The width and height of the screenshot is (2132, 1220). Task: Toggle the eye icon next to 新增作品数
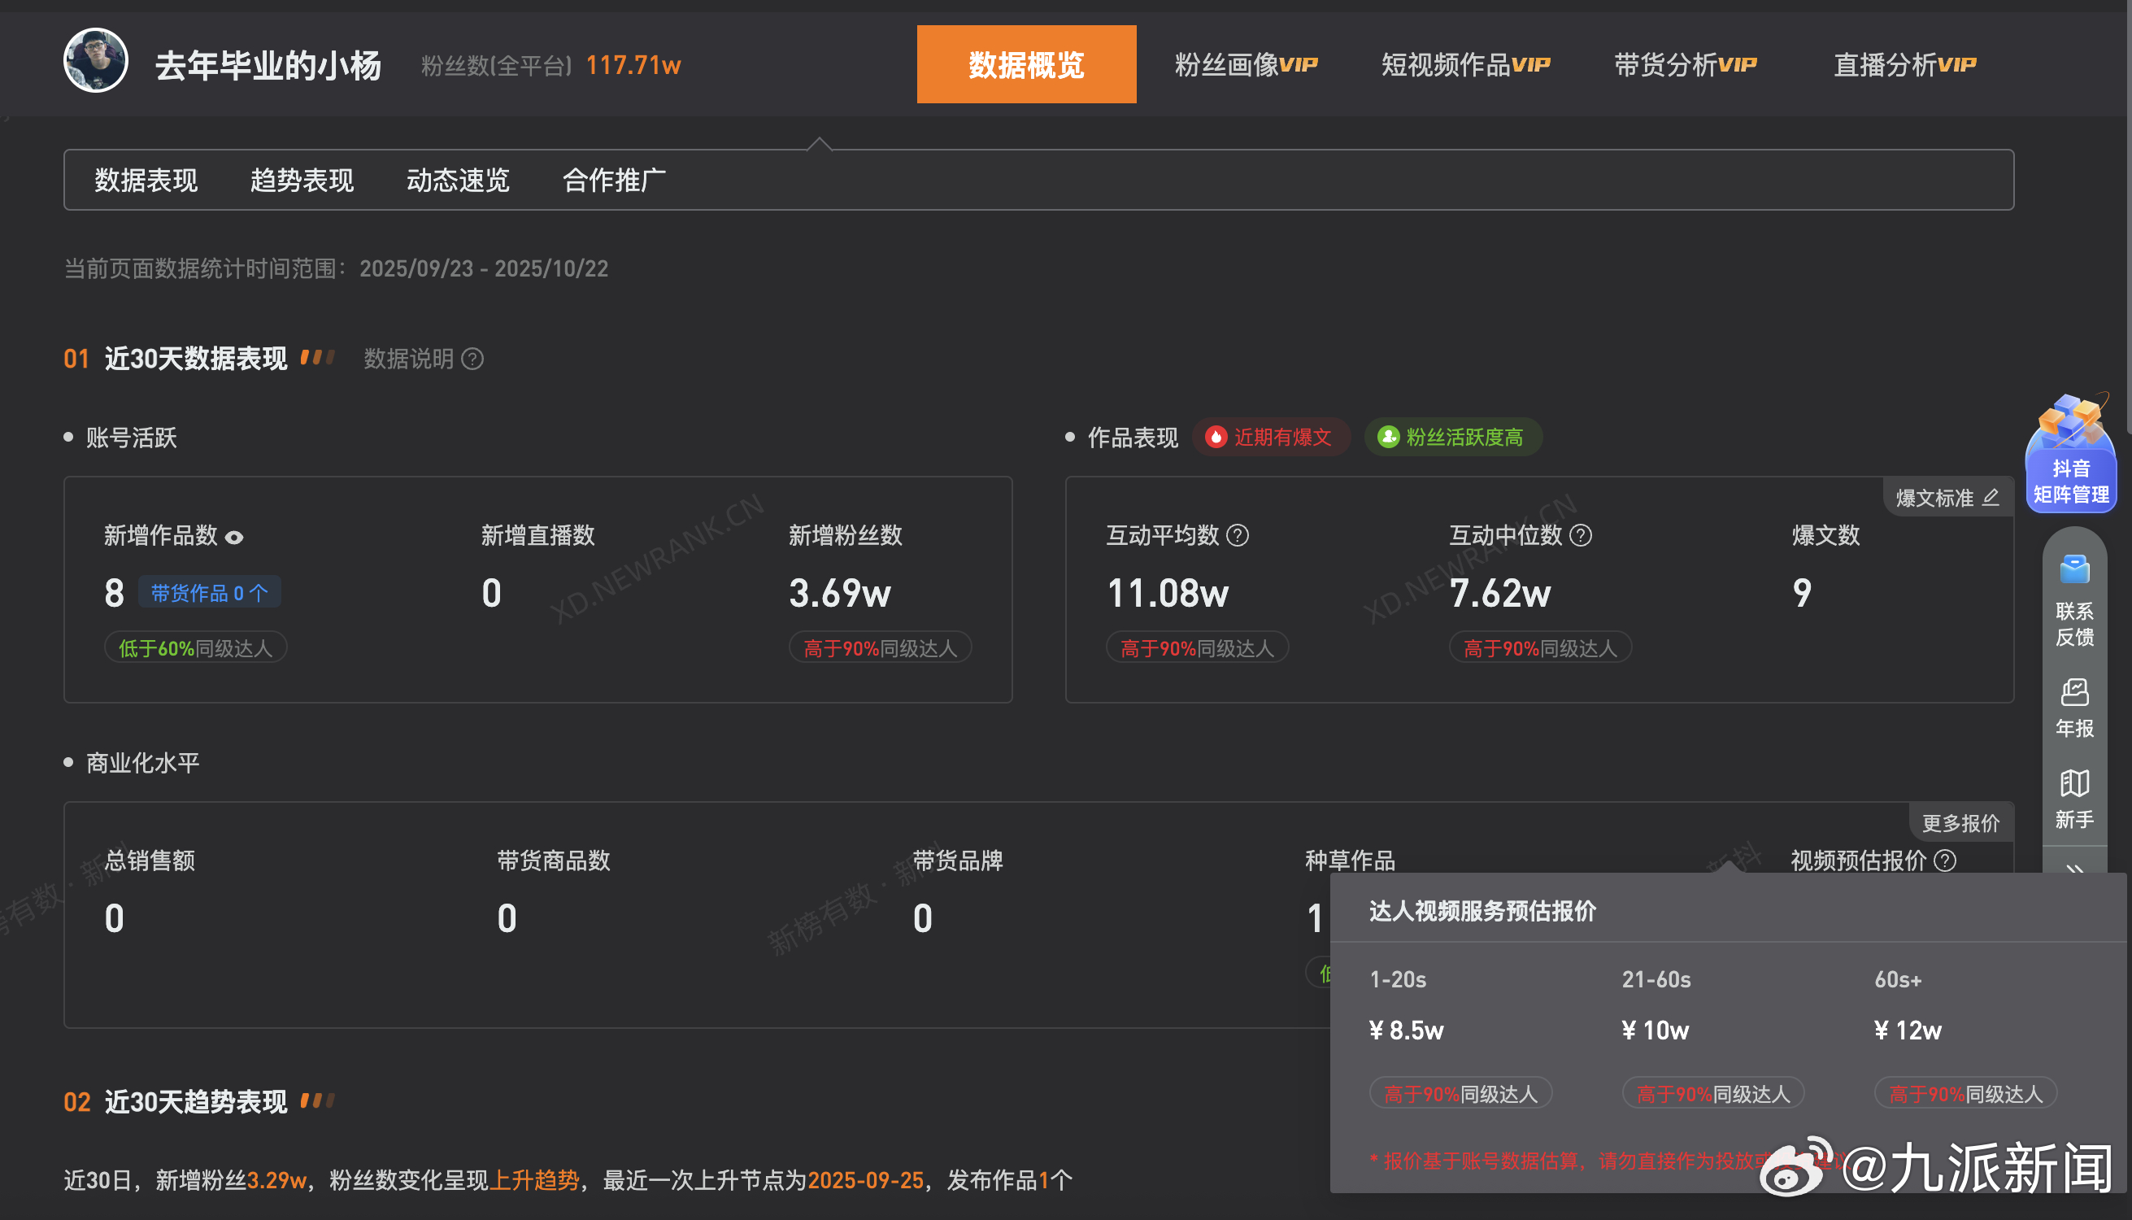234,538
